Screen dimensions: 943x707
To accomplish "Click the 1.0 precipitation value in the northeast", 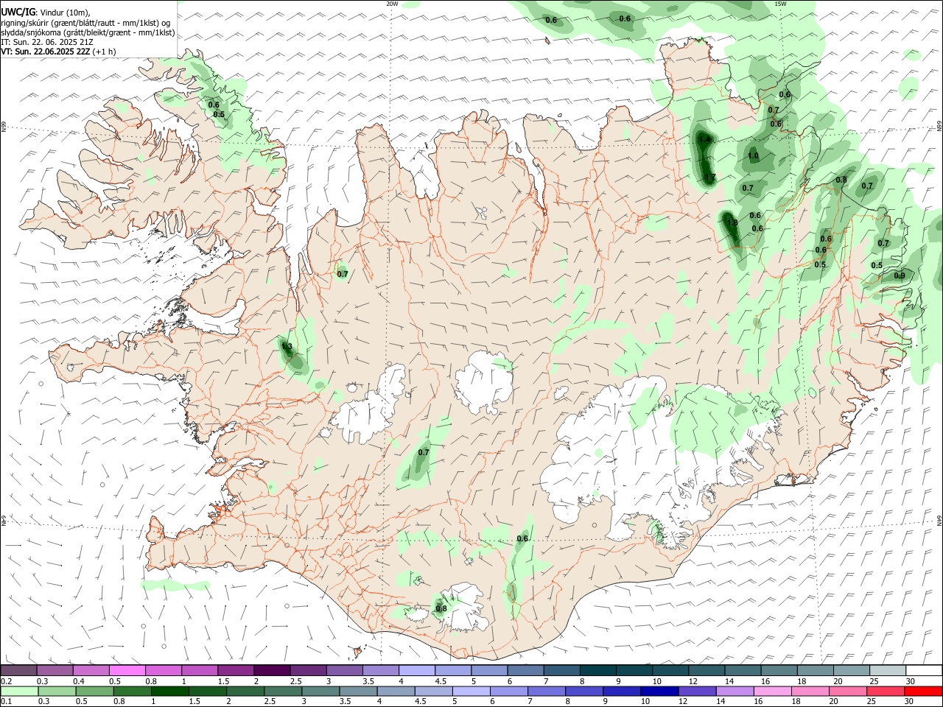I will click(x=753, y=156).
